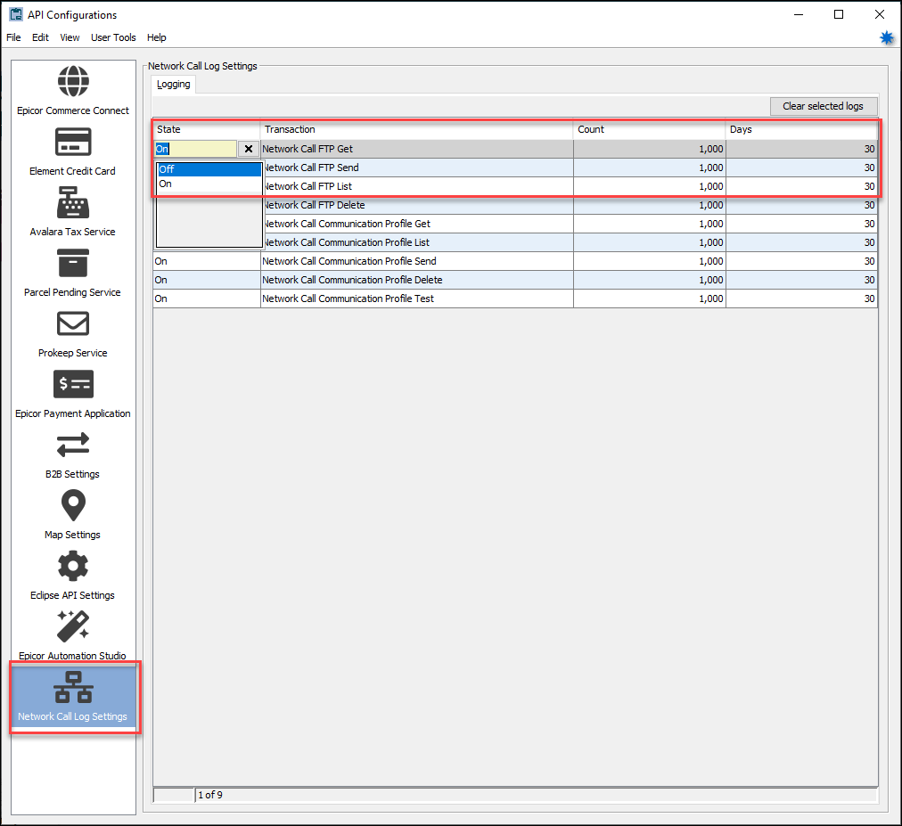Clear State field with the X button
This screenshot has width=902, height=826.
(249, 150)
